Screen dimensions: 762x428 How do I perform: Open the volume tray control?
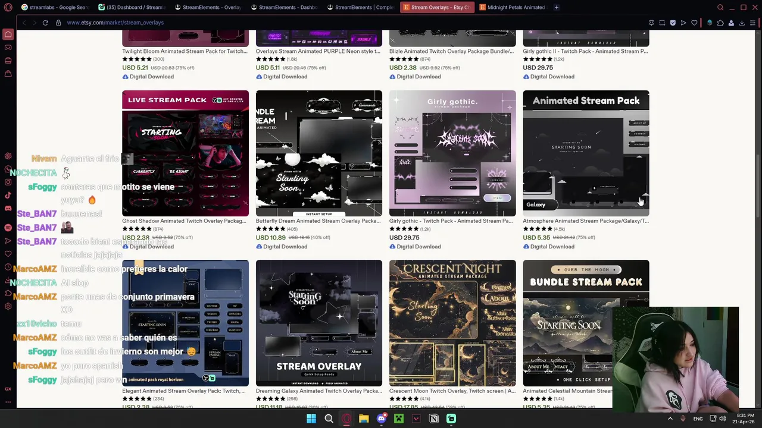coord(723,418)
